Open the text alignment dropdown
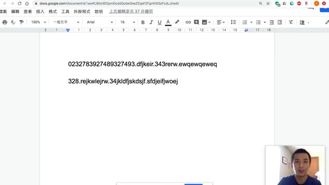The image size is (329, 185). pos(221,22)
